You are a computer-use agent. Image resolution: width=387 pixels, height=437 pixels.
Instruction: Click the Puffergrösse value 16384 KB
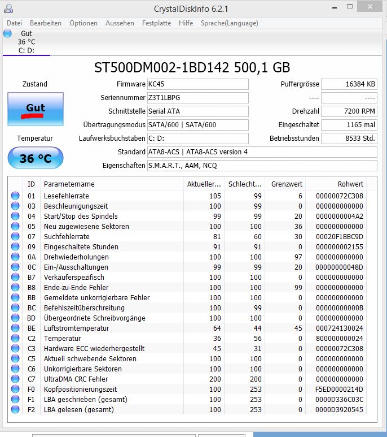click(x=349, y=84)
